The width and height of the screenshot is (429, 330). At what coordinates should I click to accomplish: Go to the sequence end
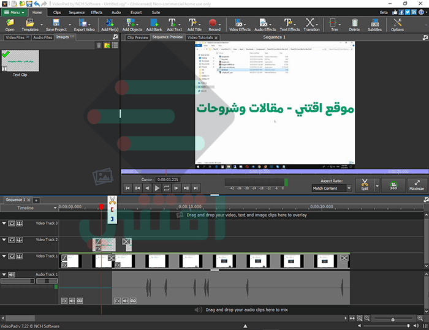click(196, 188)
